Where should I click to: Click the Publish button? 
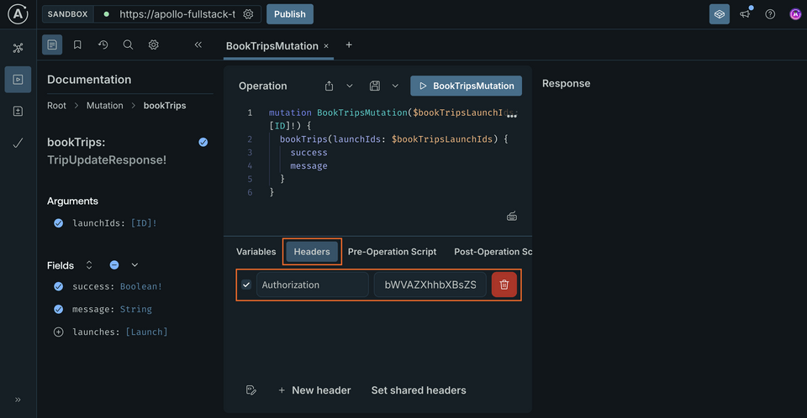point(290,14)
